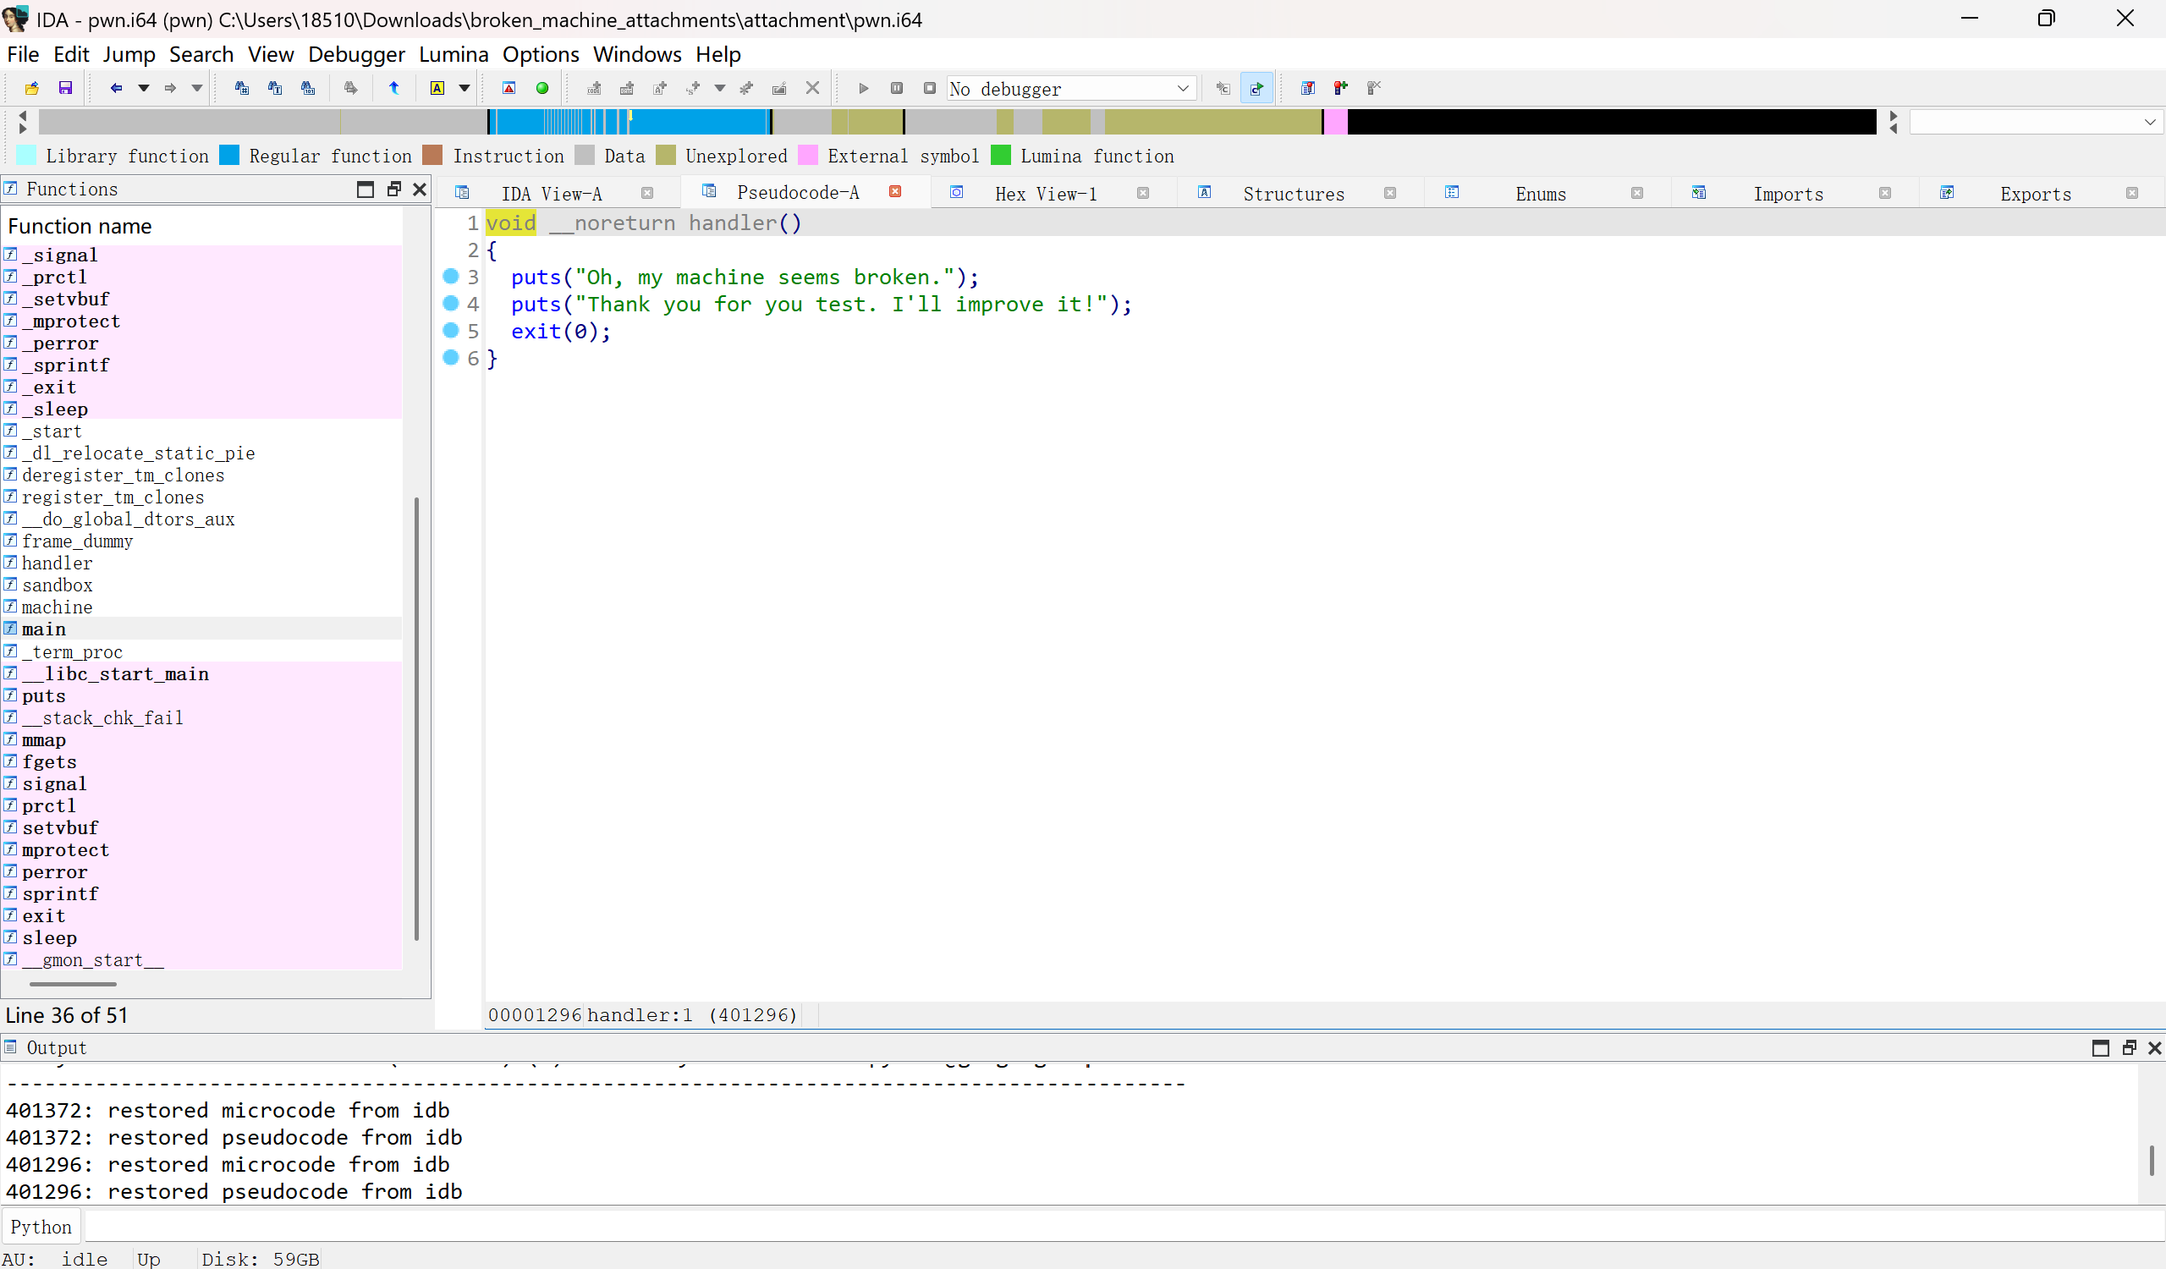Viewport: 2166px width, 1269px height.
Task: Open the Jump menu
Action: coord(129,54)
